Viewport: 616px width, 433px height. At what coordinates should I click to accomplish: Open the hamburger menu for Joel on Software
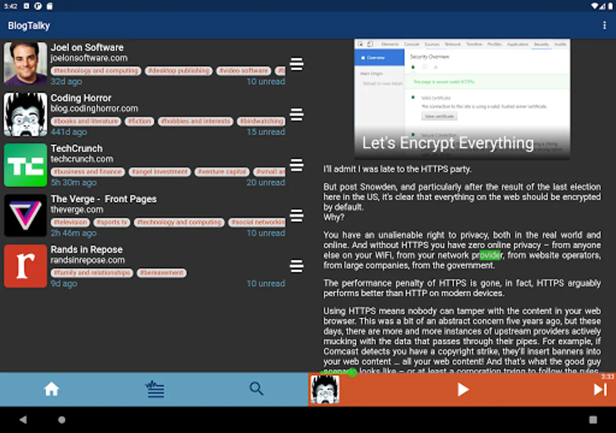pos(297,64)
